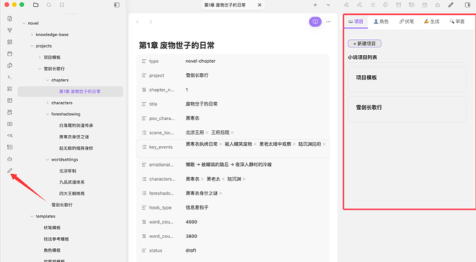Image resolution: width=476 pixels, height=262 pixels.
Task: Open the 项目模板 project card
Action: (407, 79)
